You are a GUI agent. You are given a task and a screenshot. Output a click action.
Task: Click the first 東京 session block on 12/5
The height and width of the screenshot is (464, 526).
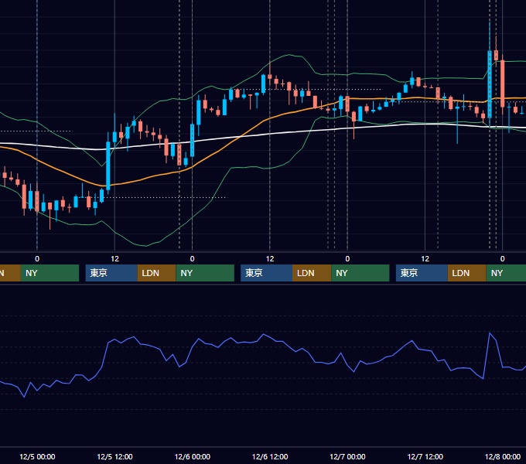[111, 273]
